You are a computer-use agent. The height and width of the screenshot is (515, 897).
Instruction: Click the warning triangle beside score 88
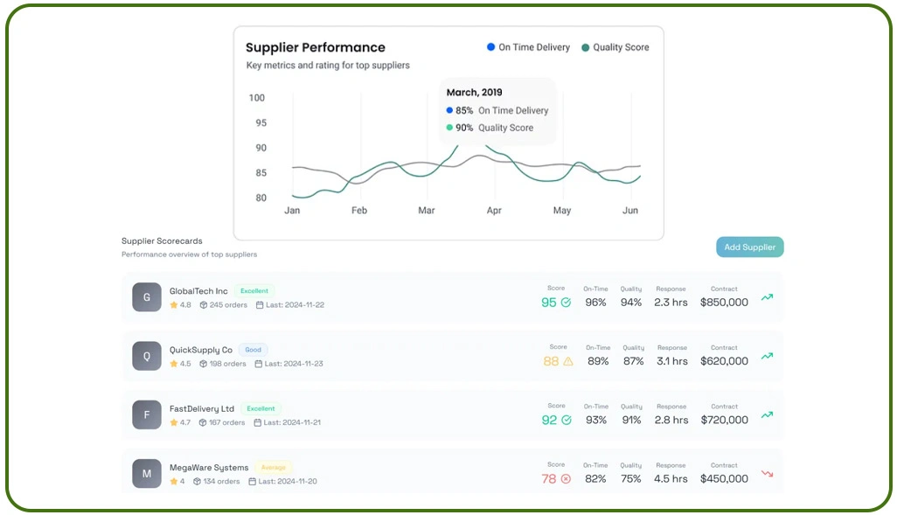[569, 360]
